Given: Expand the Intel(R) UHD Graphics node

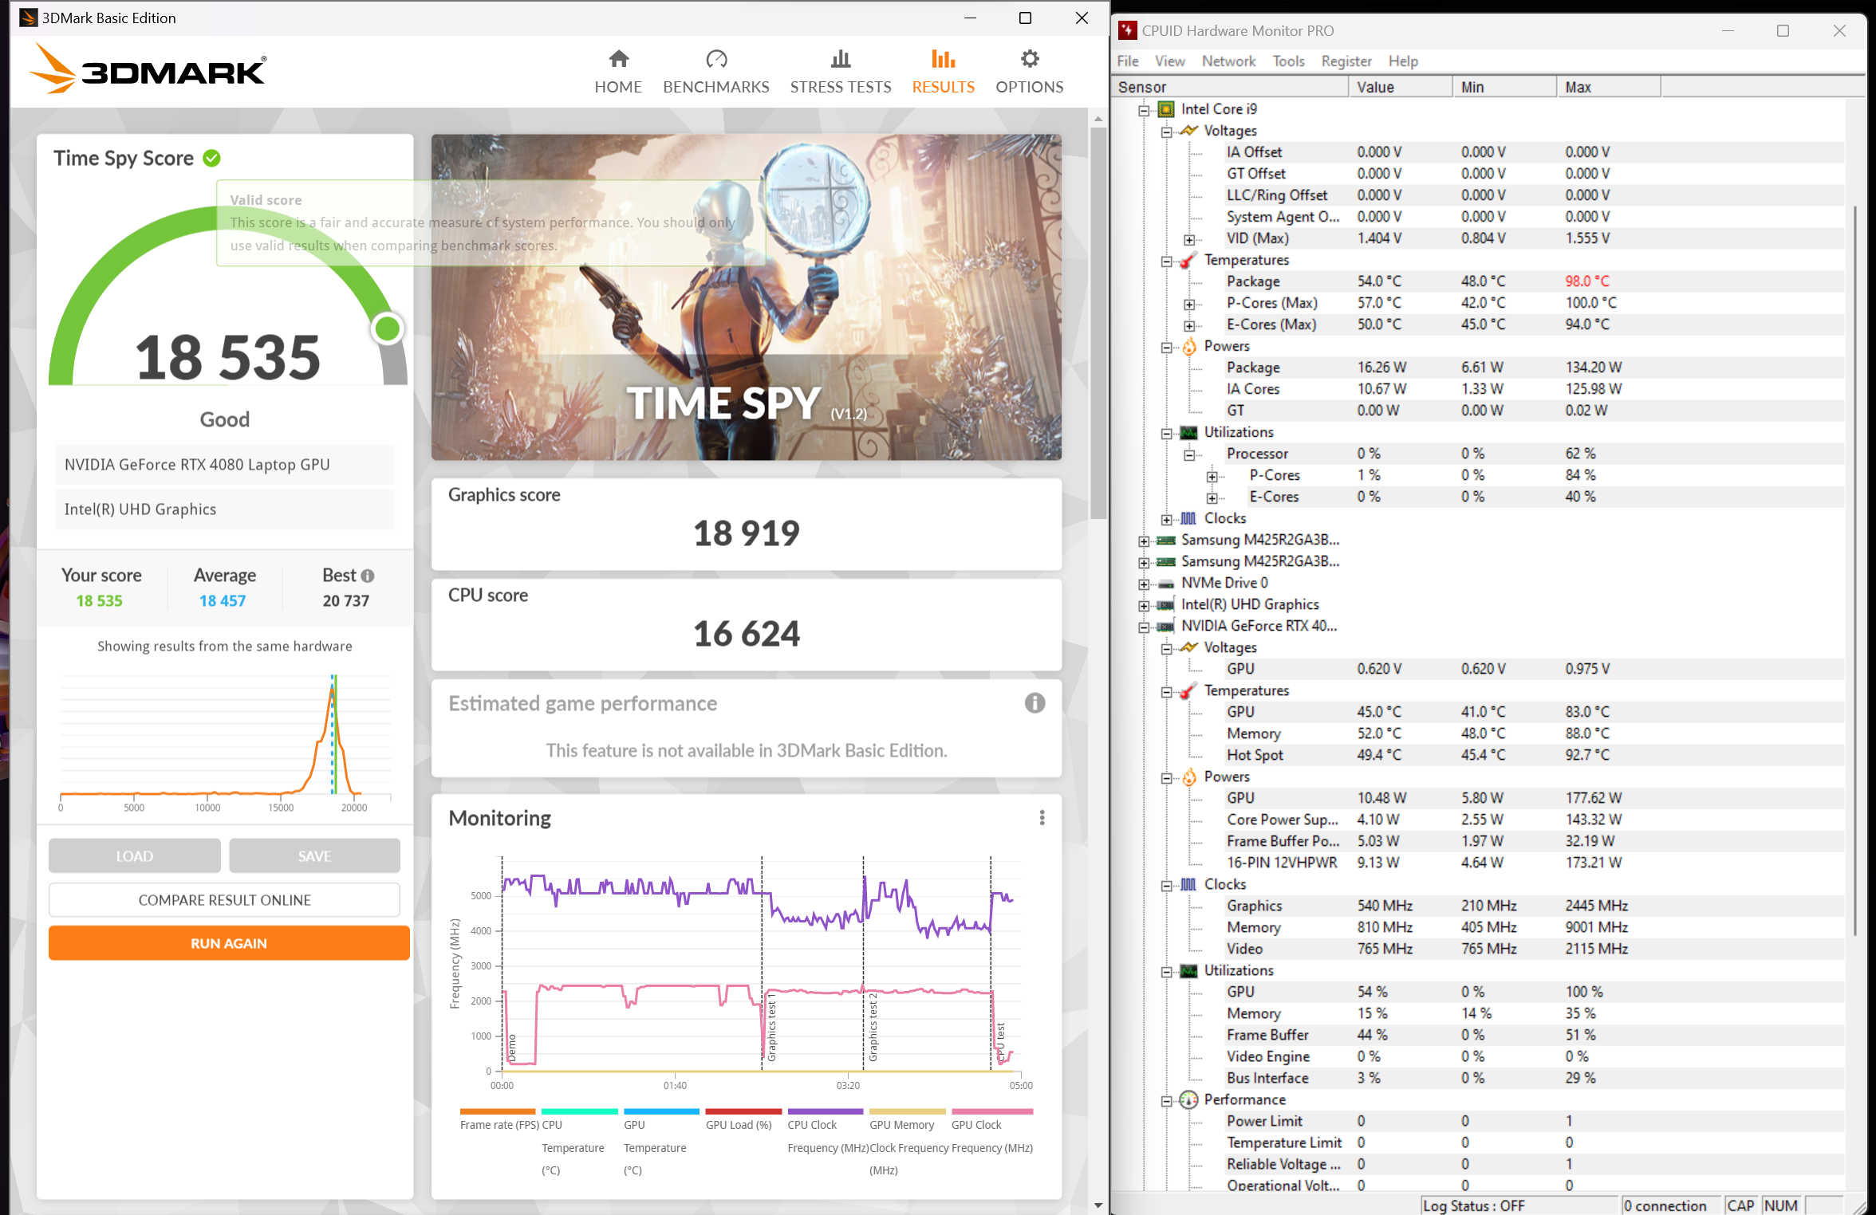Looking at the screenshot, I should click(1144, 605).
